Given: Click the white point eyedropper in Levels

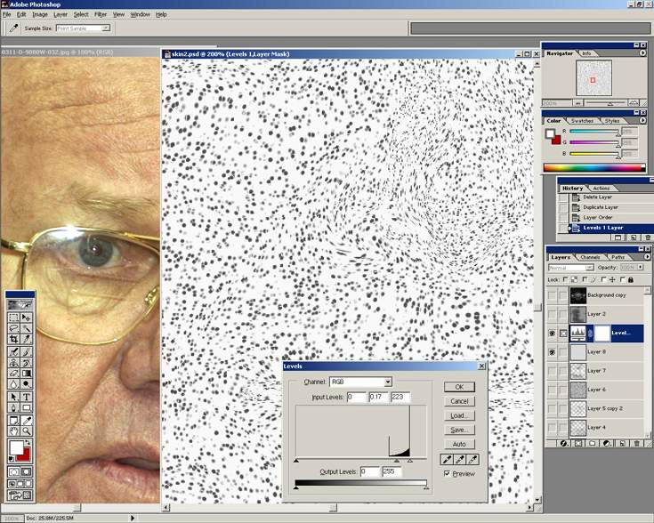Looking at the screenshot, I should click(473, 460).
